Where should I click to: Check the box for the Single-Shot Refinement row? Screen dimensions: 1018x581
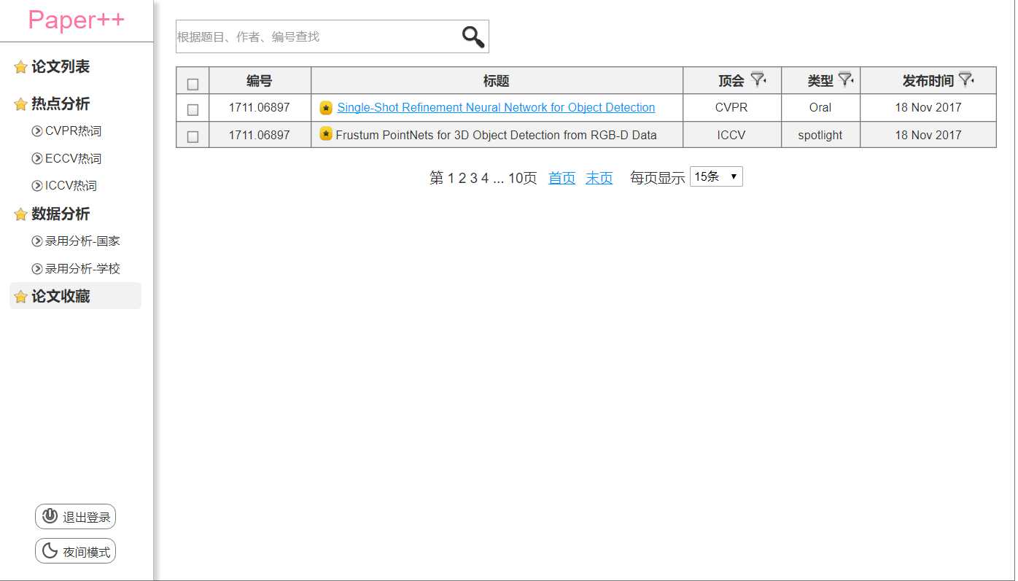pyautogui.click(x=193, y=110)
